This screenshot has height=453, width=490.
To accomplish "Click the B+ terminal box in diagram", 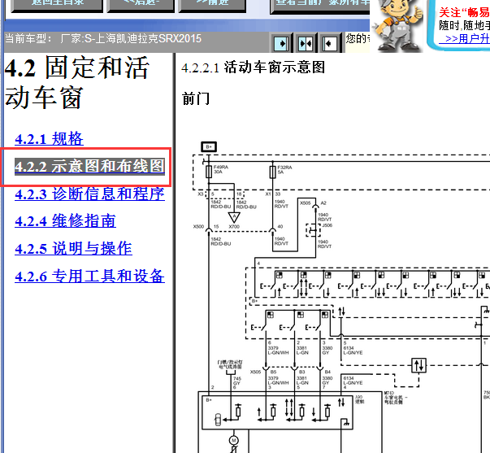I will 209,146.
